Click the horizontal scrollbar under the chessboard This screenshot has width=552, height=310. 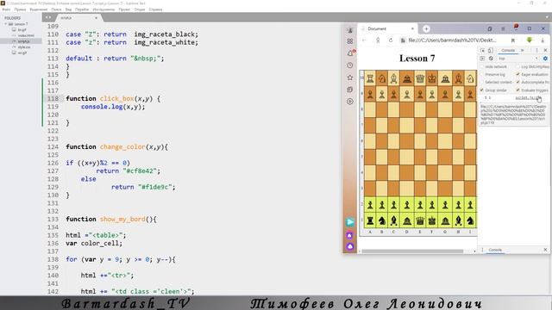coord(412,251)
